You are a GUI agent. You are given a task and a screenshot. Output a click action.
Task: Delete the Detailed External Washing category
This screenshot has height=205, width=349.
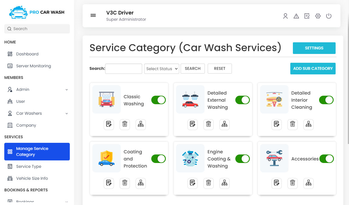209,124
